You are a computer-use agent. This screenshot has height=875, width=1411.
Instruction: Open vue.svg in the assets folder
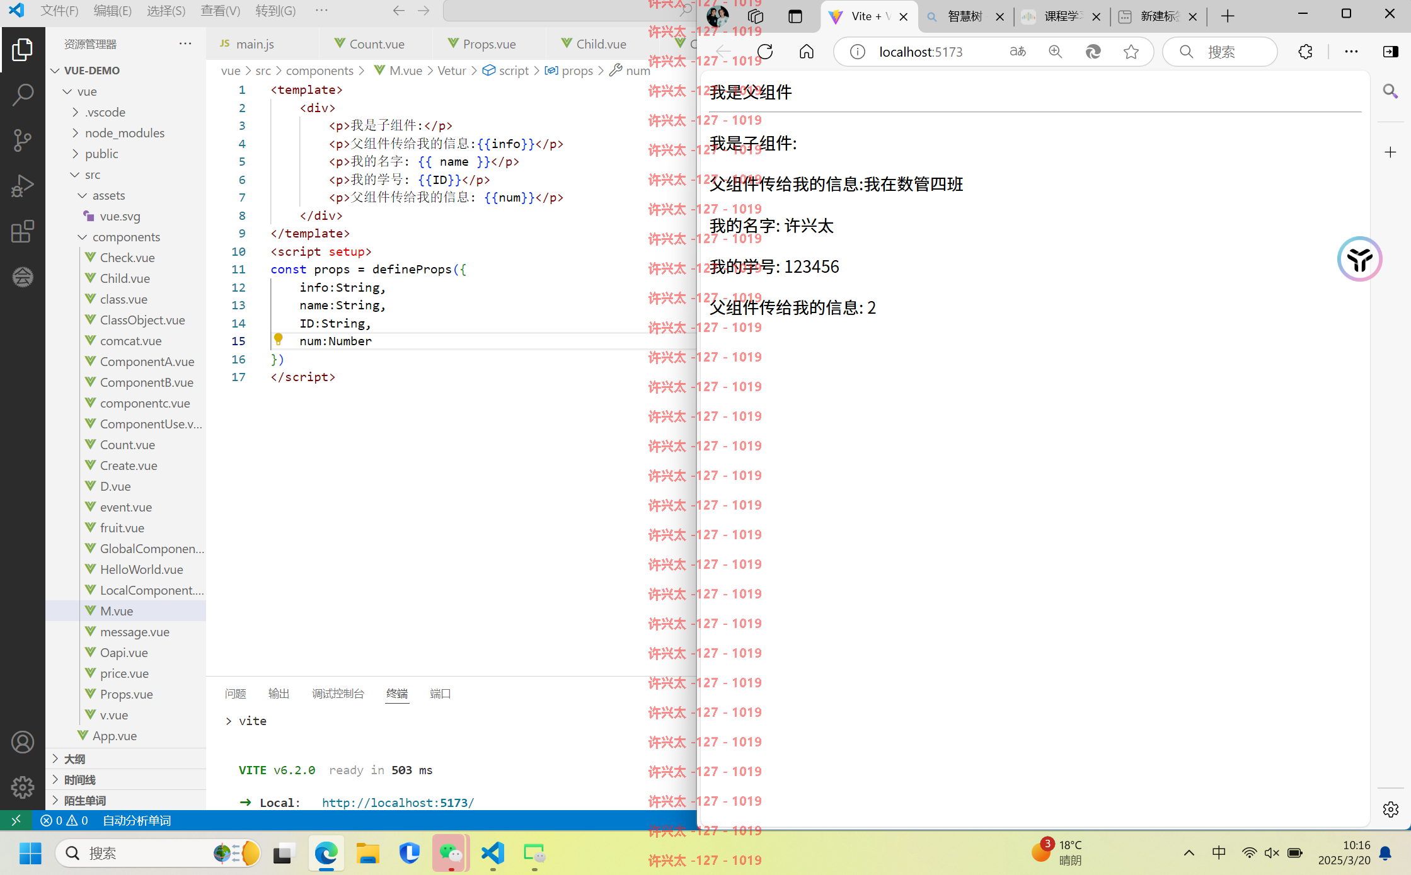[x=120, y=216]
